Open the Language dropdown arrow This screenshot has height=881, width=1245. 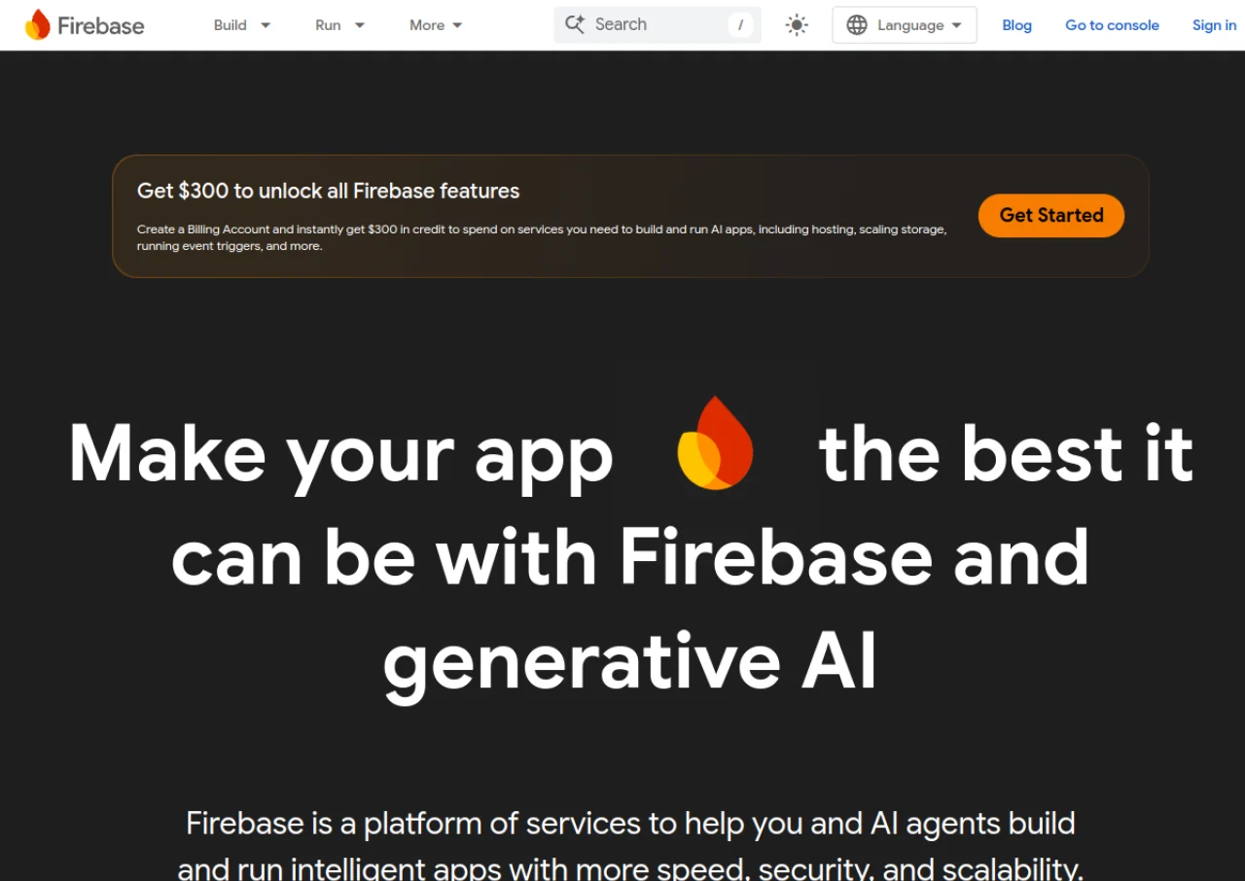[x=956, y=25]
